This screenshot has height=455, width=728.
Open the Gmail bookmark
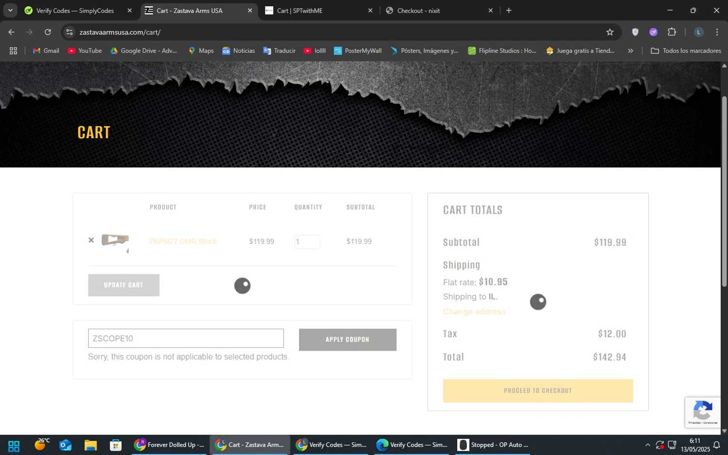pos(46,50)
